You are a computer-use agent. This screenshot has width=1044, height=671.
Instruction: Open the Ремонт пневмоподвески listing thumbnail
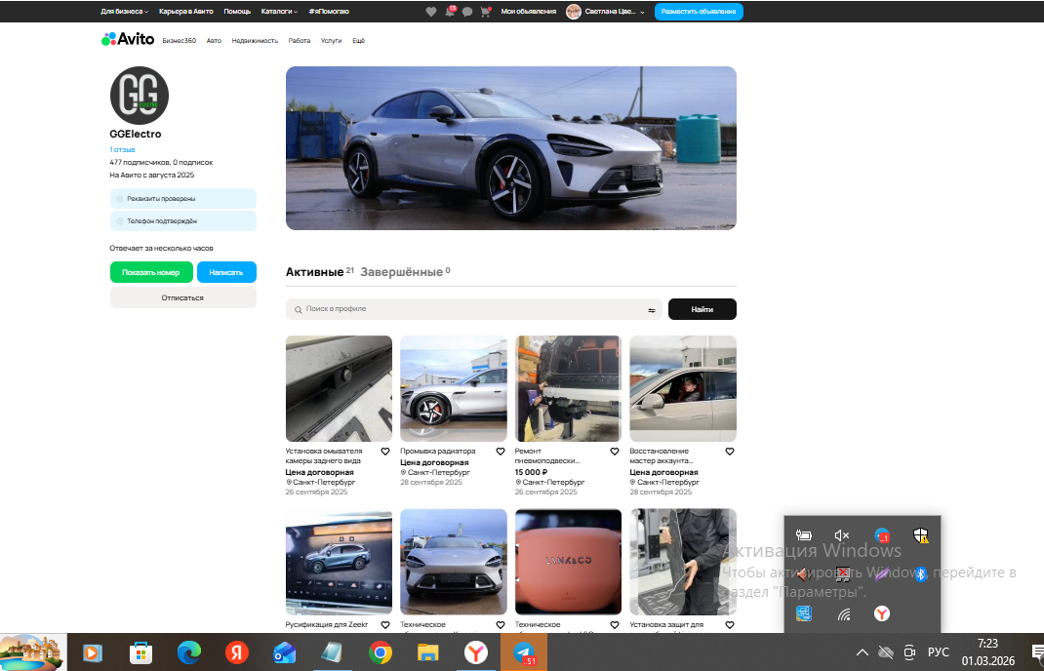[568, 388]
